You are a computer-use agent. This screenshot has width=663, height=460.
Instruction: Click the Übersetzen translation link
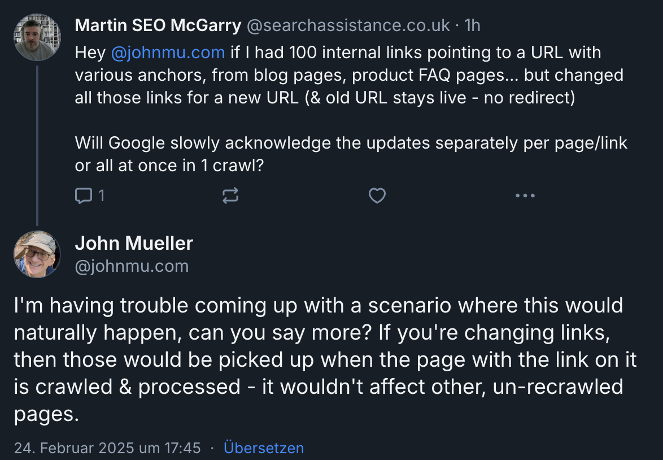point(264,448)
